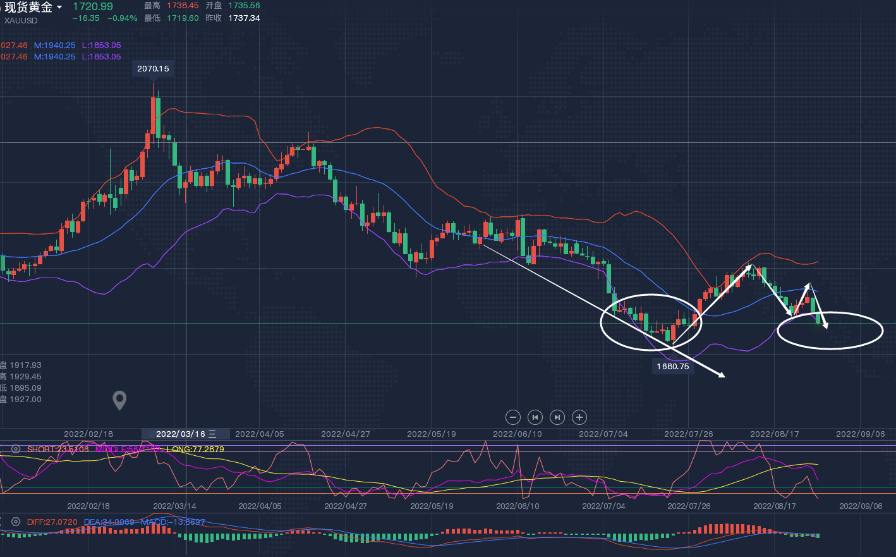Click the 2022/06/10 date on time axis
The image size is (896, 557).
(x=517, y=434)
